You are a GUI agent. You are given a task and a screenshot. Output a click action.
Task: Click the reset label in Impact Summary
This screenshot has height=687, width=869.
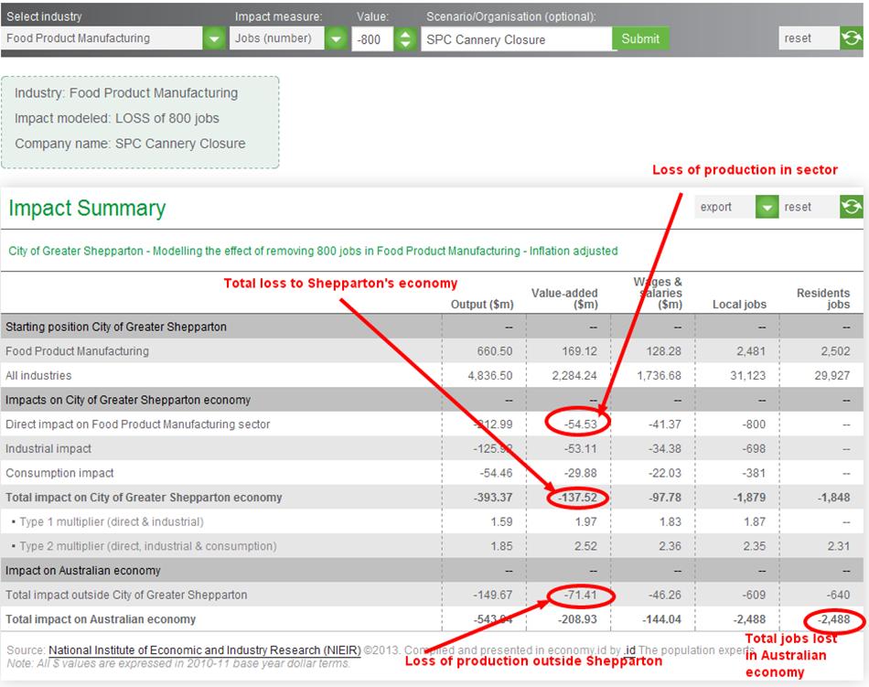point(798,208)
